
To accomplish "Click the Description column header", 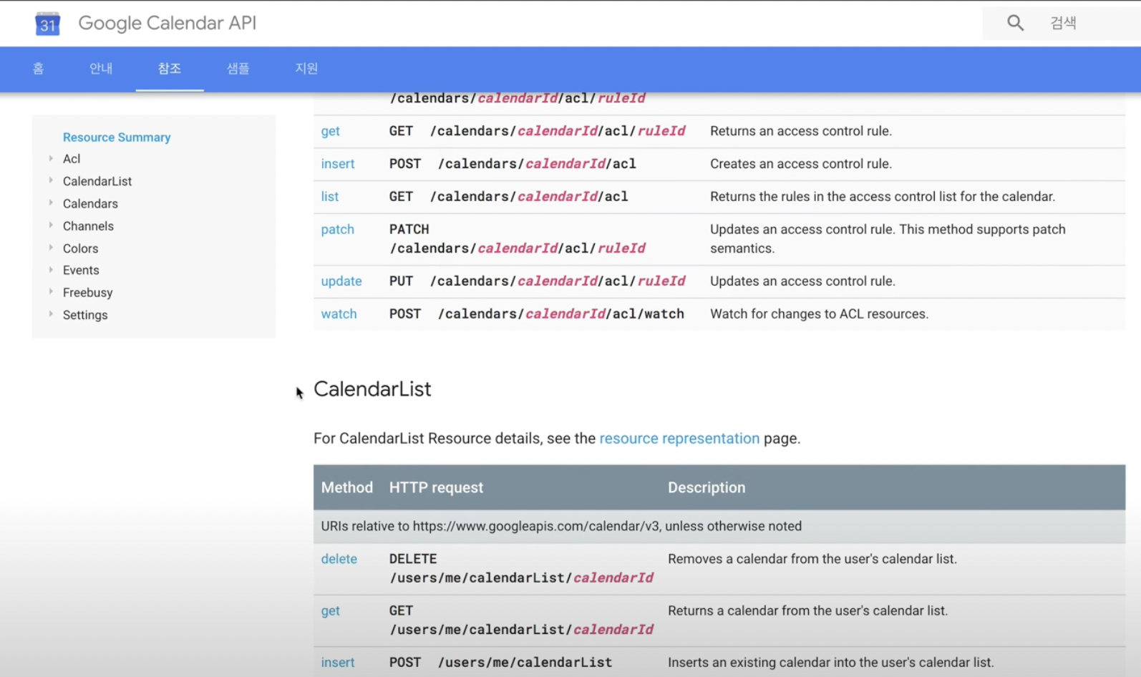I will pyautogui.click(x=707, y=488).
